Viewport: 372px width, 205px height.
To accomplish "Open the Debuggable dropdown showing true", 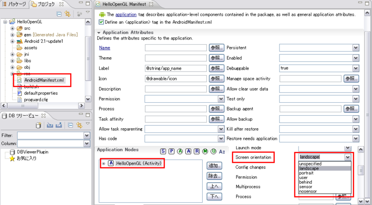I will click(x=355, y=68).
